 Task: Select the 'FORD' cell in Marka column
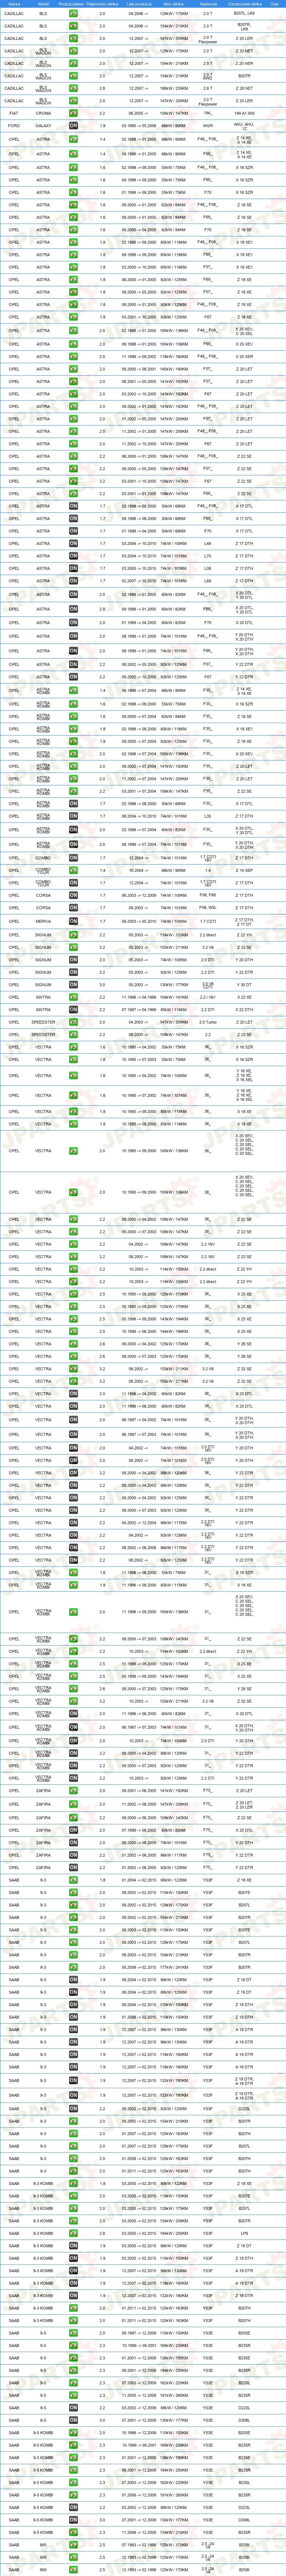pyautogui.click(x=14, y=126)
